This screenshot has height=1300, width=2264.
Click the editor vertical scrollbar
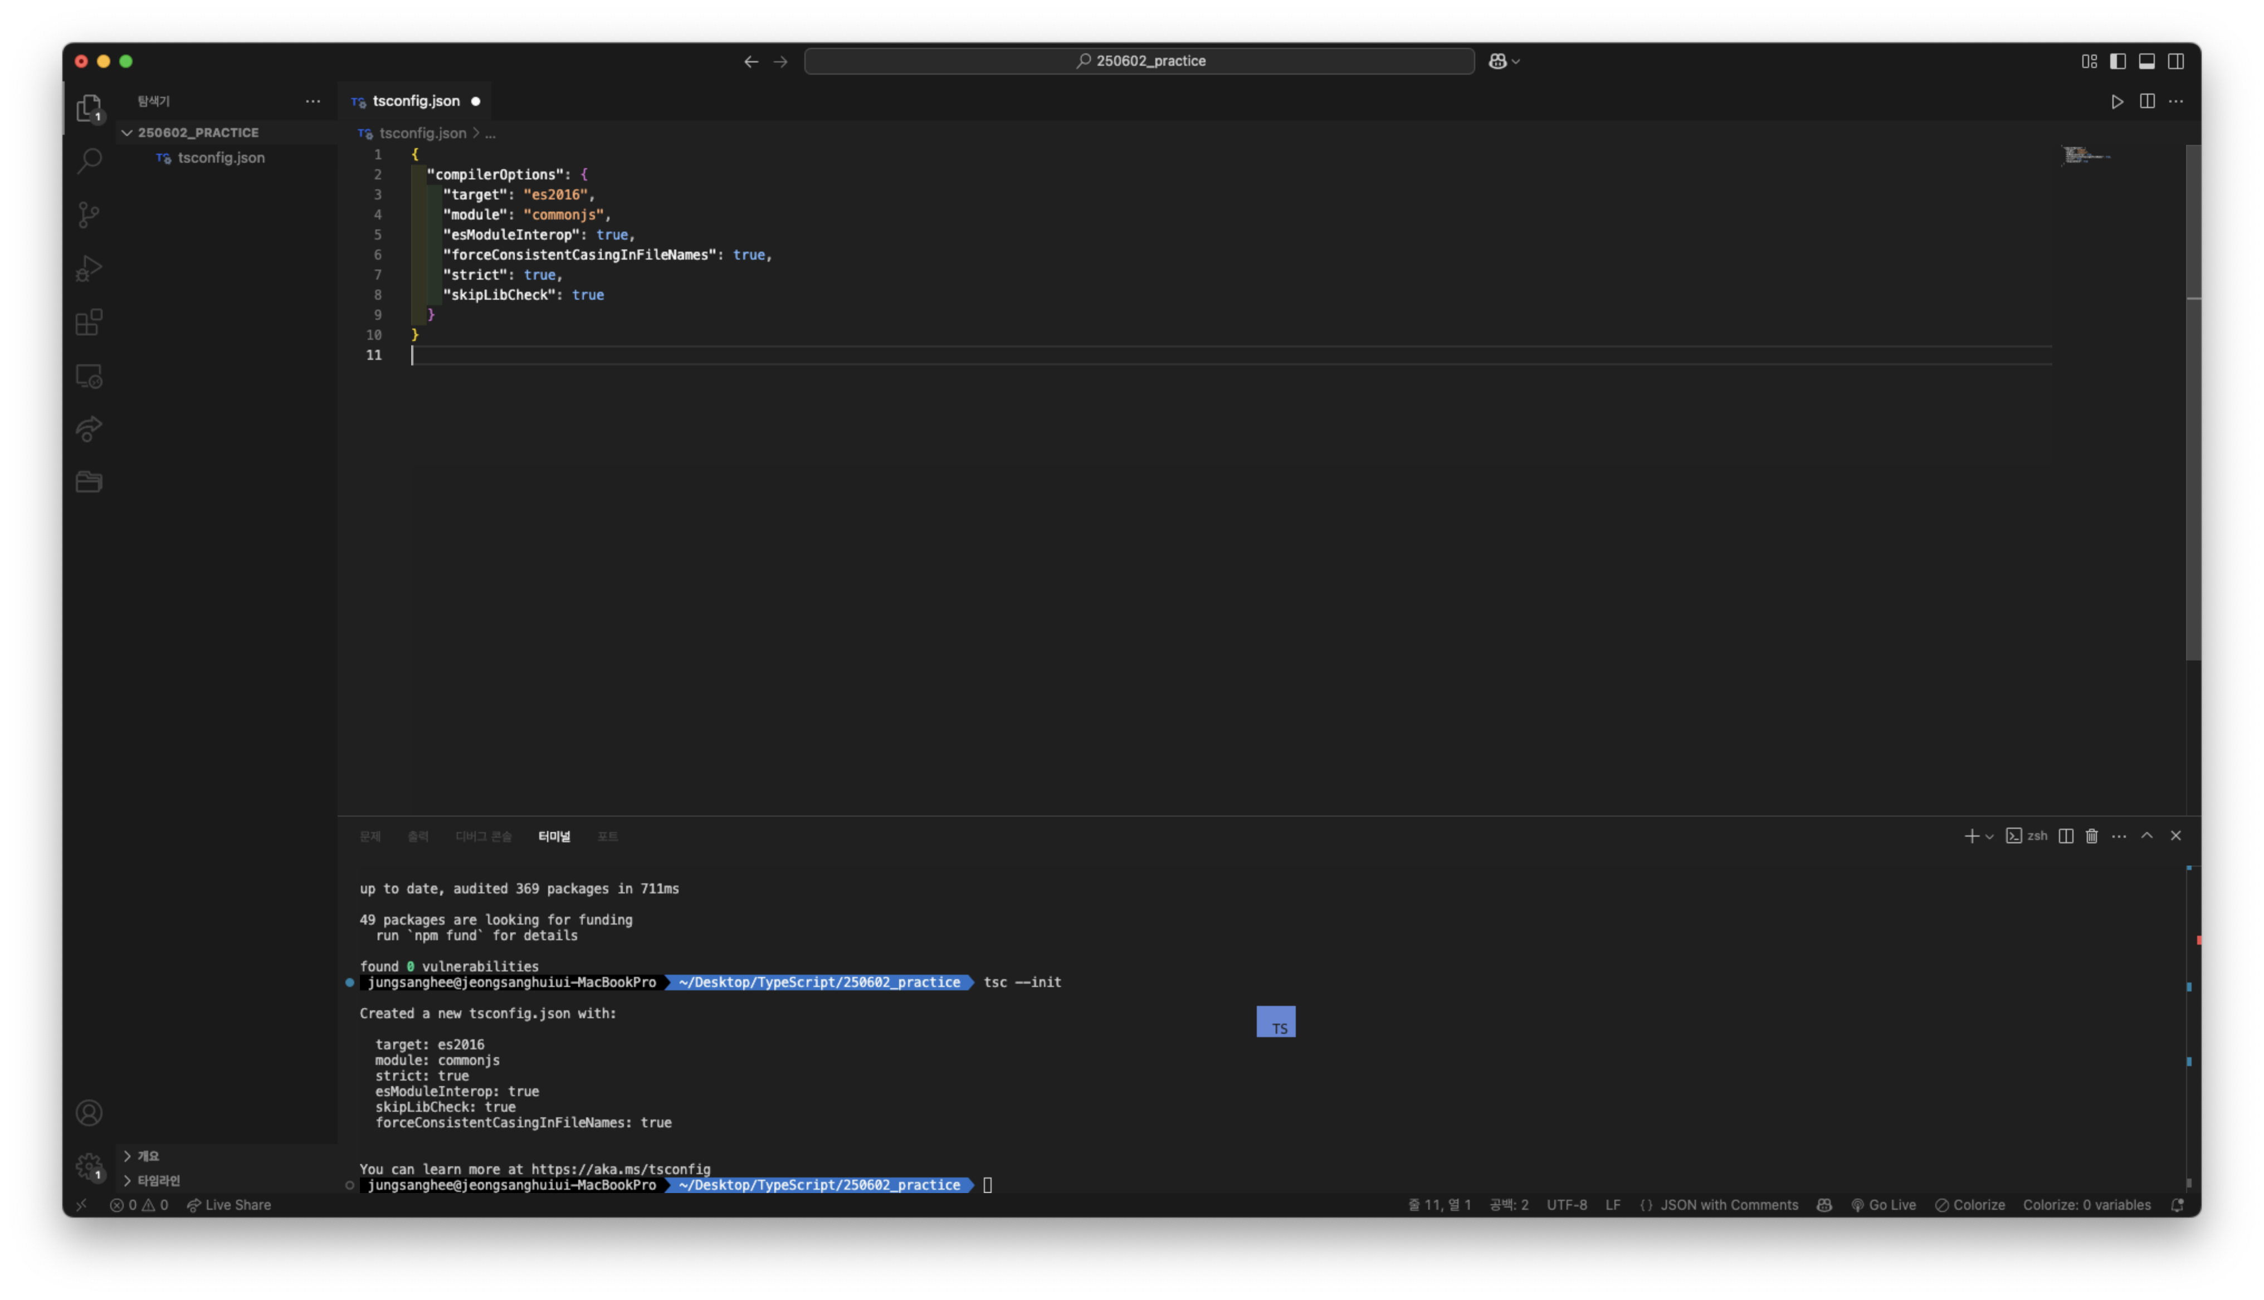coord(2193,402)
